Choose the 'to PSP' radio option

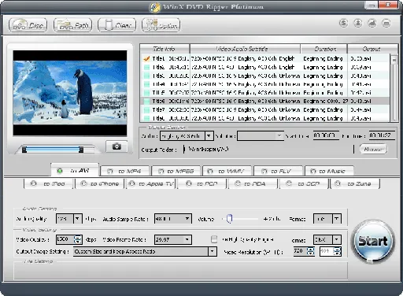tap(202, 183)
